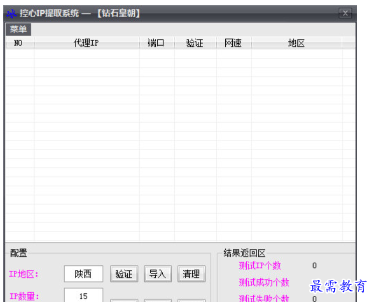Click the app logo icon in title bar
The width and height of the screenshot is (371, 302).
click(x=11, y=13)
